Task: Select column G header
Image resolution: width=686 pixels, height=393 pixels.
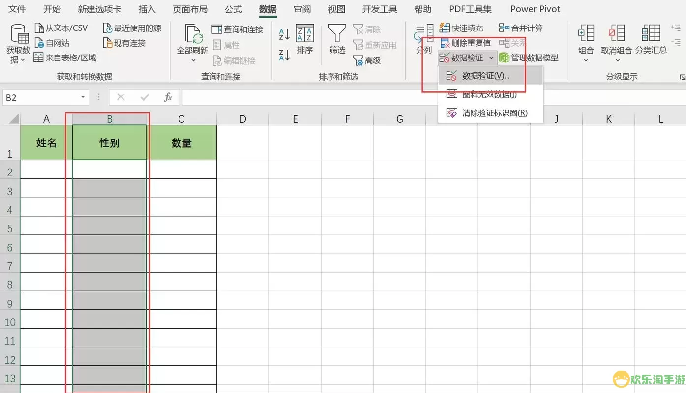Action: point(400,119)
